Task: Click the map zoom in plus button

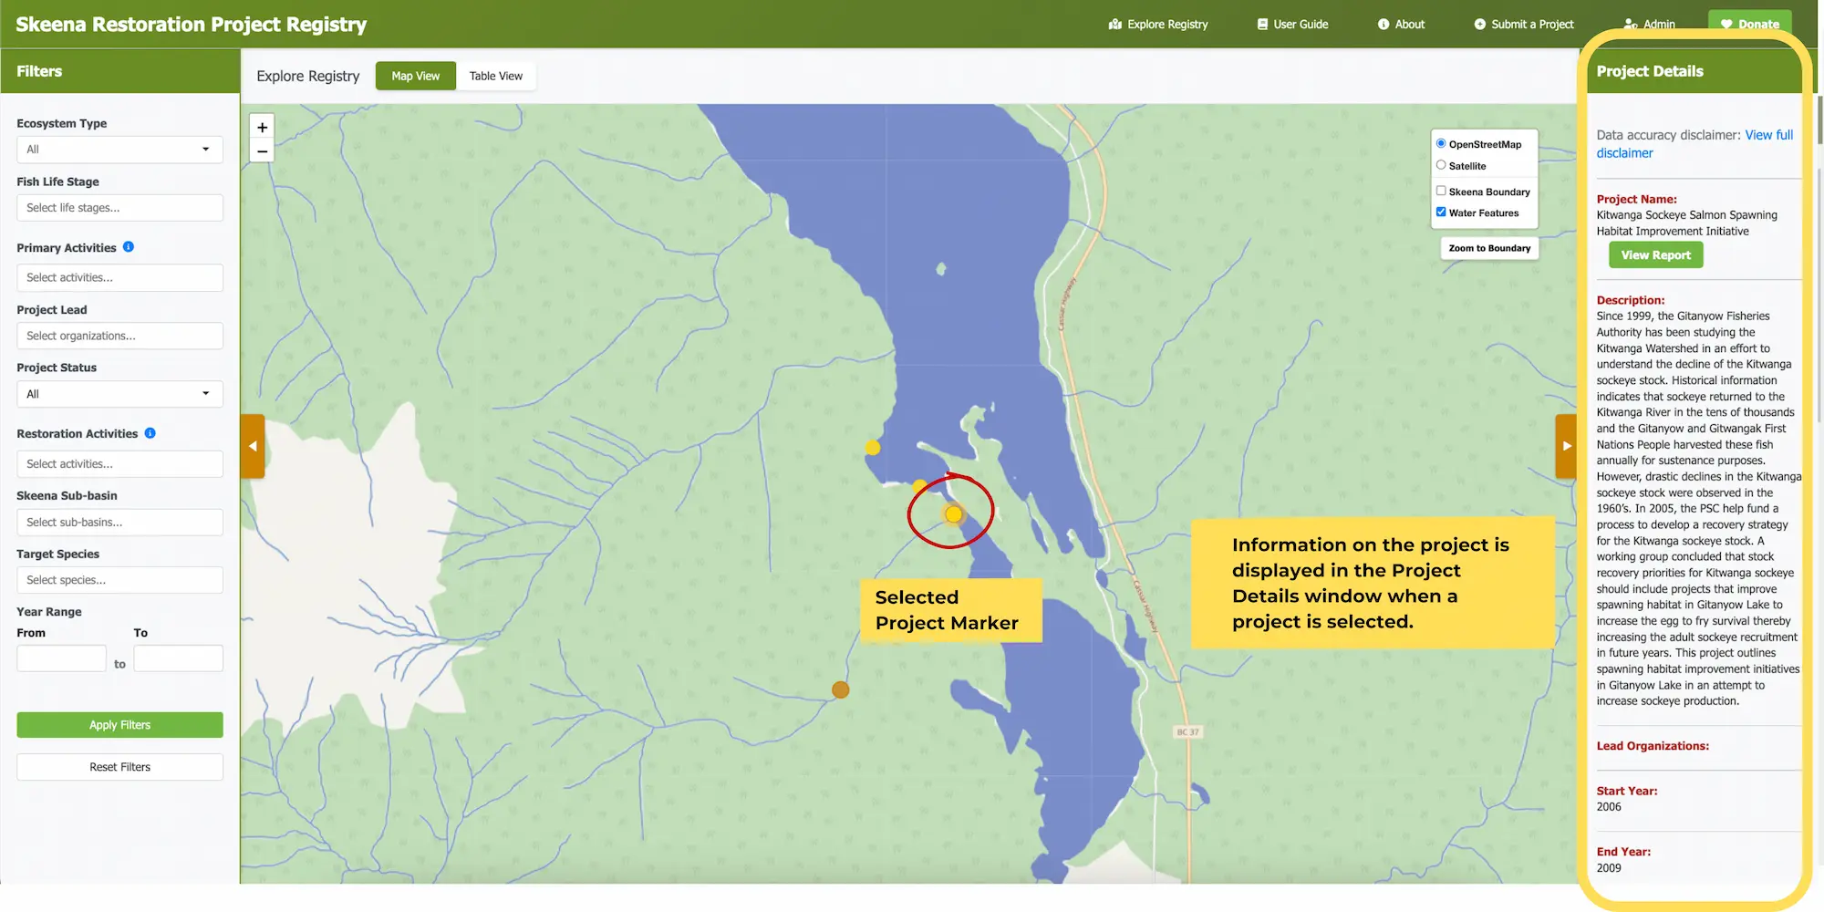Action: pyautogui.click(x=262, y=128)
